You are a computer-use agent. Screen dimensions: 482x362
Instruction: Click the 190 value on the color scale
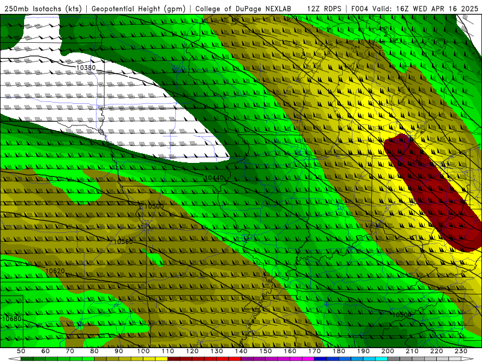point(363,351)
